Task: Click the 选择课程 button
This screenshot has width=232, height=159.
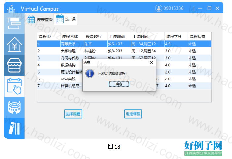Action: tap(73, 114)
